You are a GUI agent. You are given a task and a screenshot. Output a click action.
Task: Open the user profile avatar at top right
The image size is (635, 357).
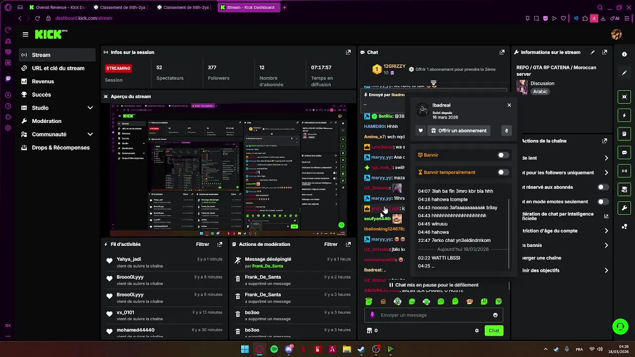[617, 34]
